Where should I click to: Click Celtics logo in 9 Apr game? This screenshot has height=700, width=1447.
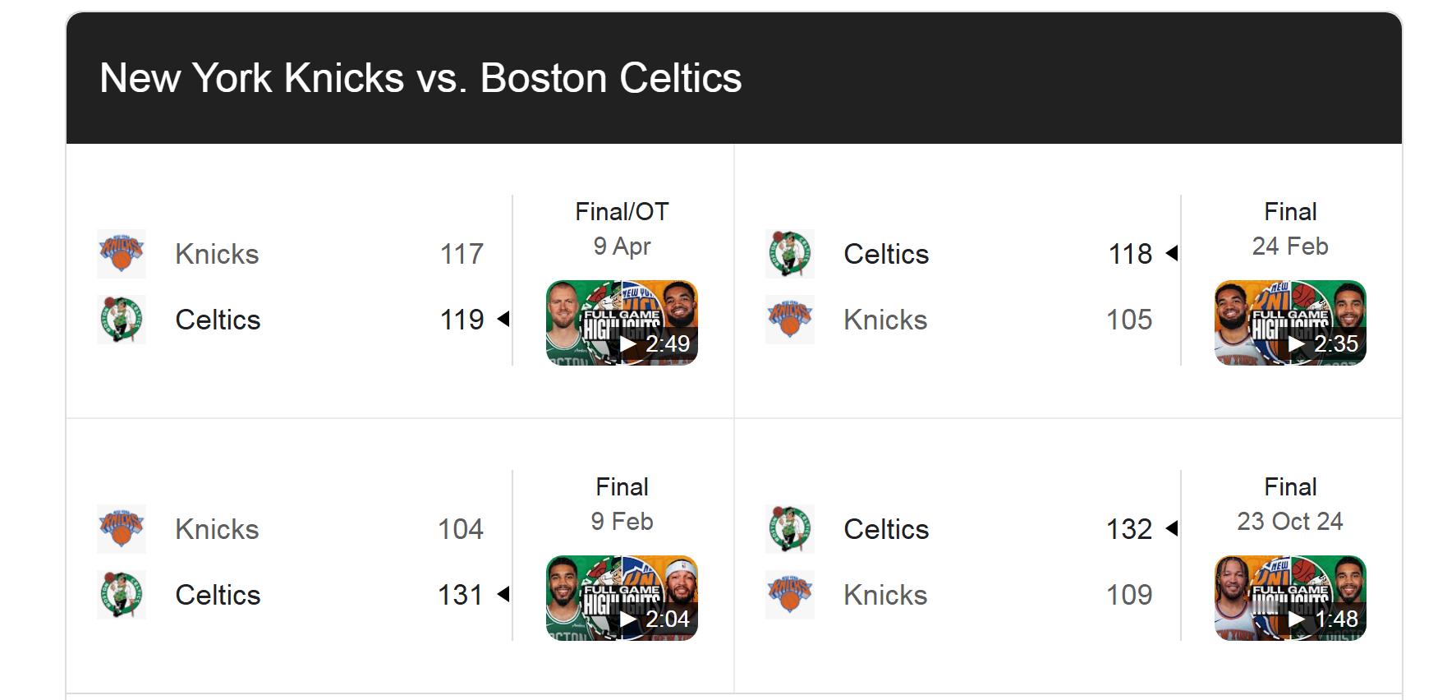tap(122, 319)
